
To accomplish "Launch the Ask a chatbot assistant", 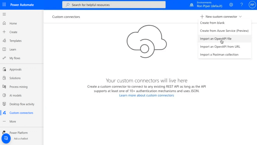I will [x=6, y=138].
